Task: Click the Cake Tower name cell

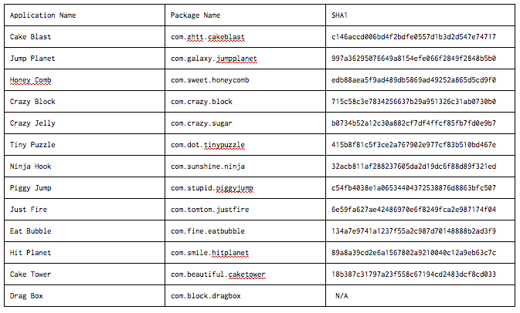Action: [x=84, y=274]
